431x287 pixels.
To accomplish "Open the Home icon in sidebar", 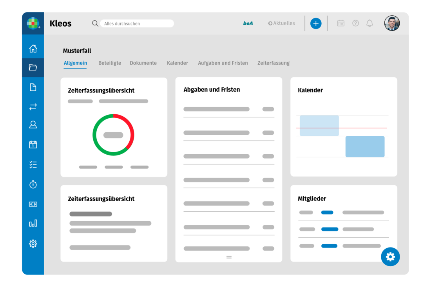I will coord(33,49).
